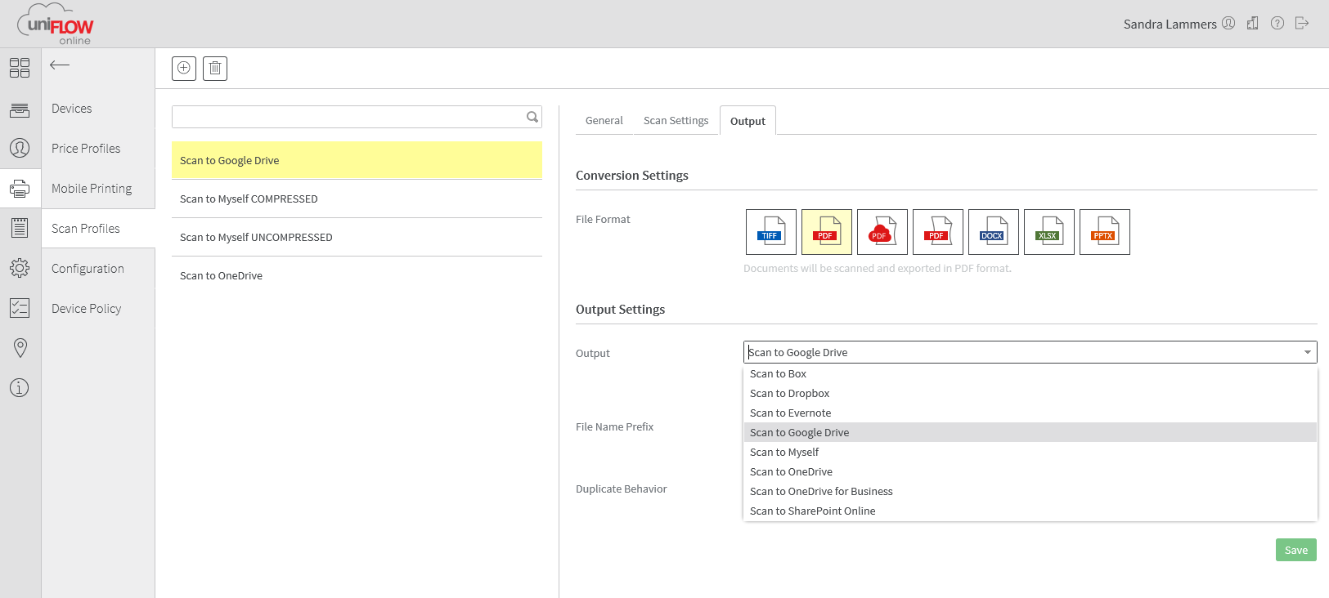Select Scan to Dropbox option
The height and width of the screenshot is (598, 1329).
[x=1030, y=393]
